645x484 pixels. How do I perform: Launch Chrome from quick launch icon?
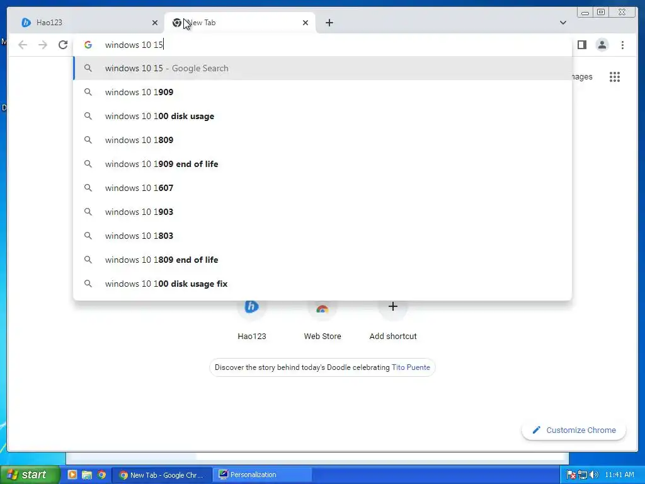point(101,475)
